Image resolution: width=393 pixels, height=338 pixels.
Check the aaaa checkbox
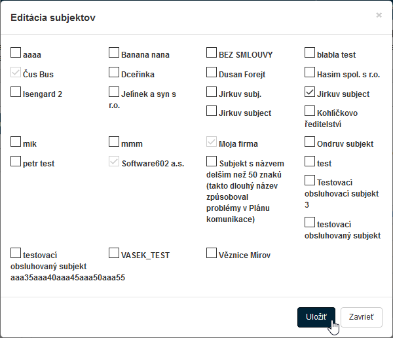(16, 53)
